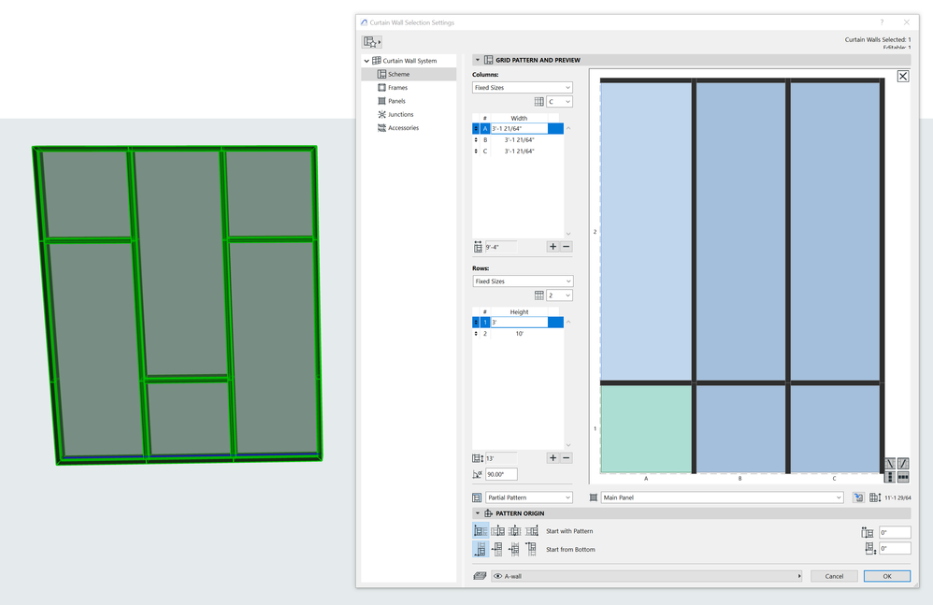
Task: Collapse the Curtain Wall System tree node
Action: pyautogui.click(x=366, y=61)
